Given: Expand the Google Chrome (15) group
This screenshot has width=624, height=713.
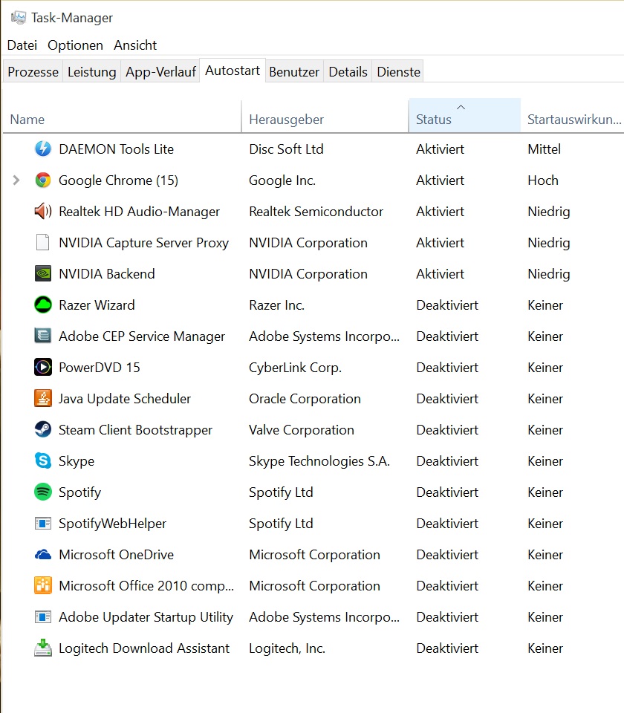Looking at the screenshot, I should [x=16, y=180].
